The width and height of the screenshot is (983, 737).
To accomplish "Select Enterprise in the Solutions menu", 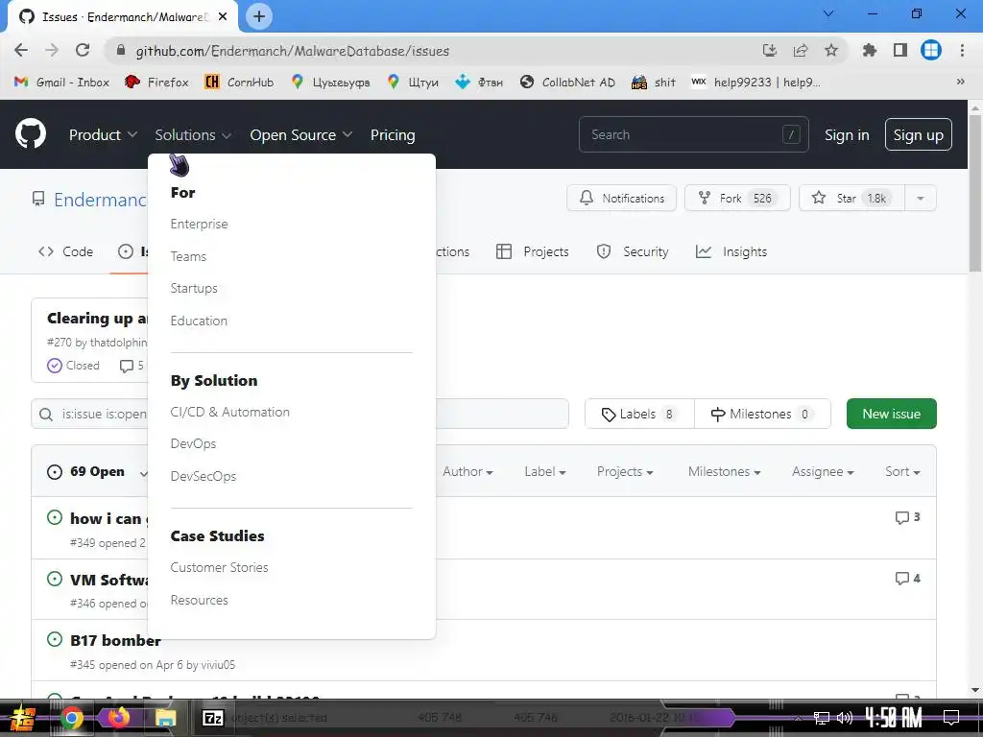I will [x=200, y=224].
